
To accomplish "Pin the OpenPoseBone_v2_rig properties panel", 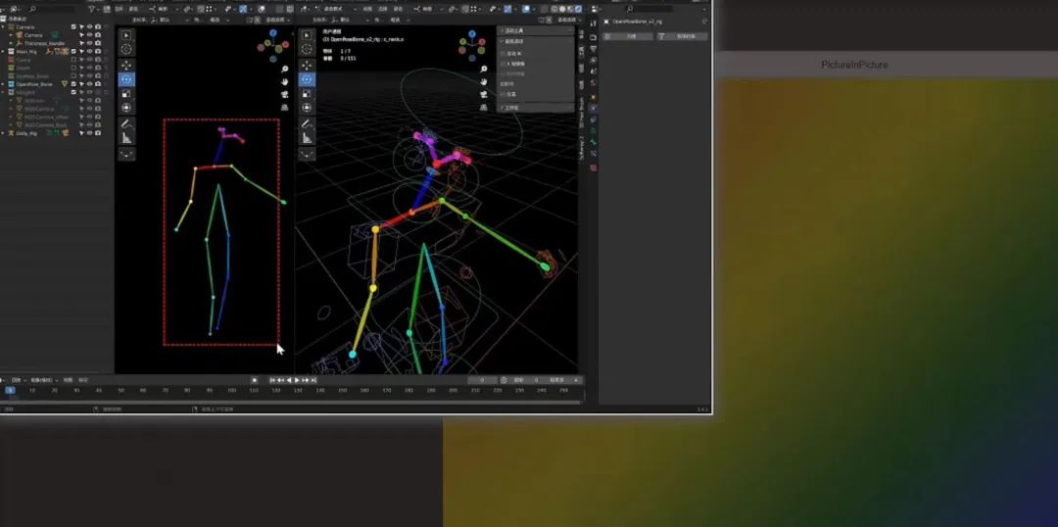I will coord(703,22).
